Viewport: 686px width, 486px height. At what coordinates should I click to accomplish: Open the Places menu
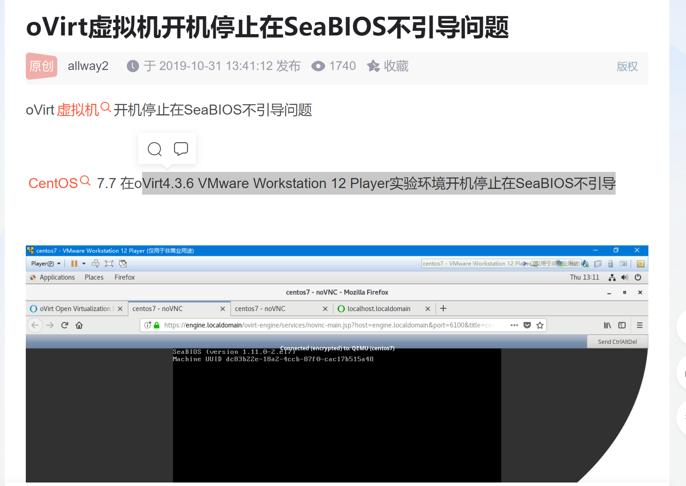(94, 277)
